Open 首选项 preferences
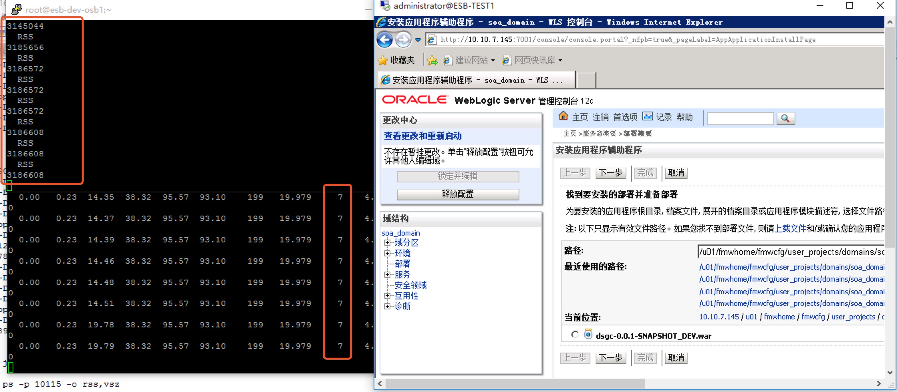 coord(625,117)
